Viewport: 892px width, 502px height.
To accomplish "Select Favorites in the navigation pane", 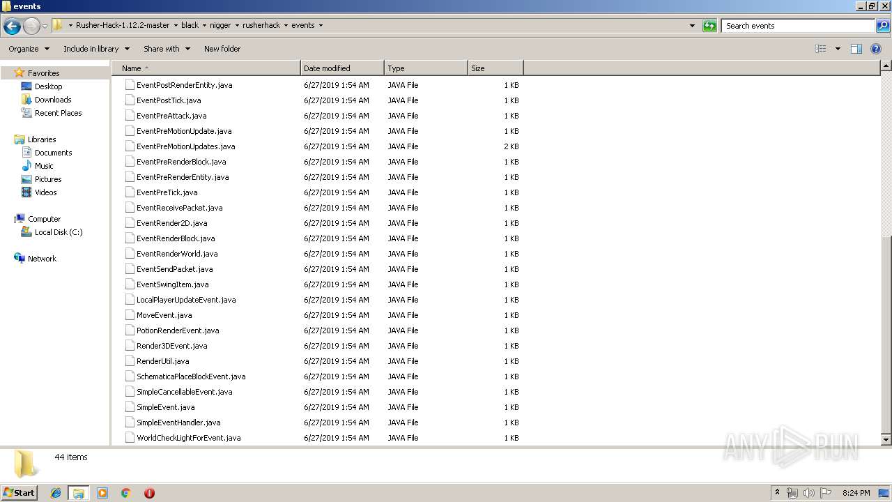I will (x=43, y=73).
